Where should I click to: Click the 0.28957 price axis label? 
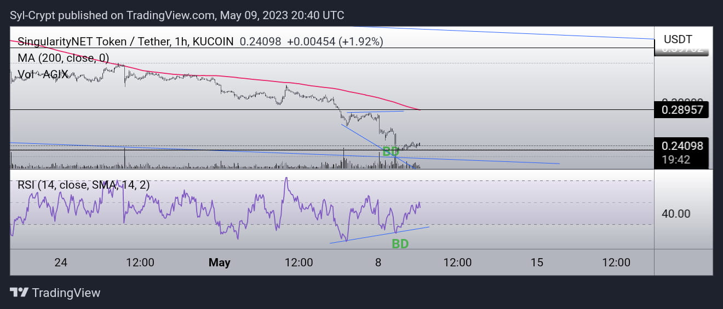[x=682, y=110]
